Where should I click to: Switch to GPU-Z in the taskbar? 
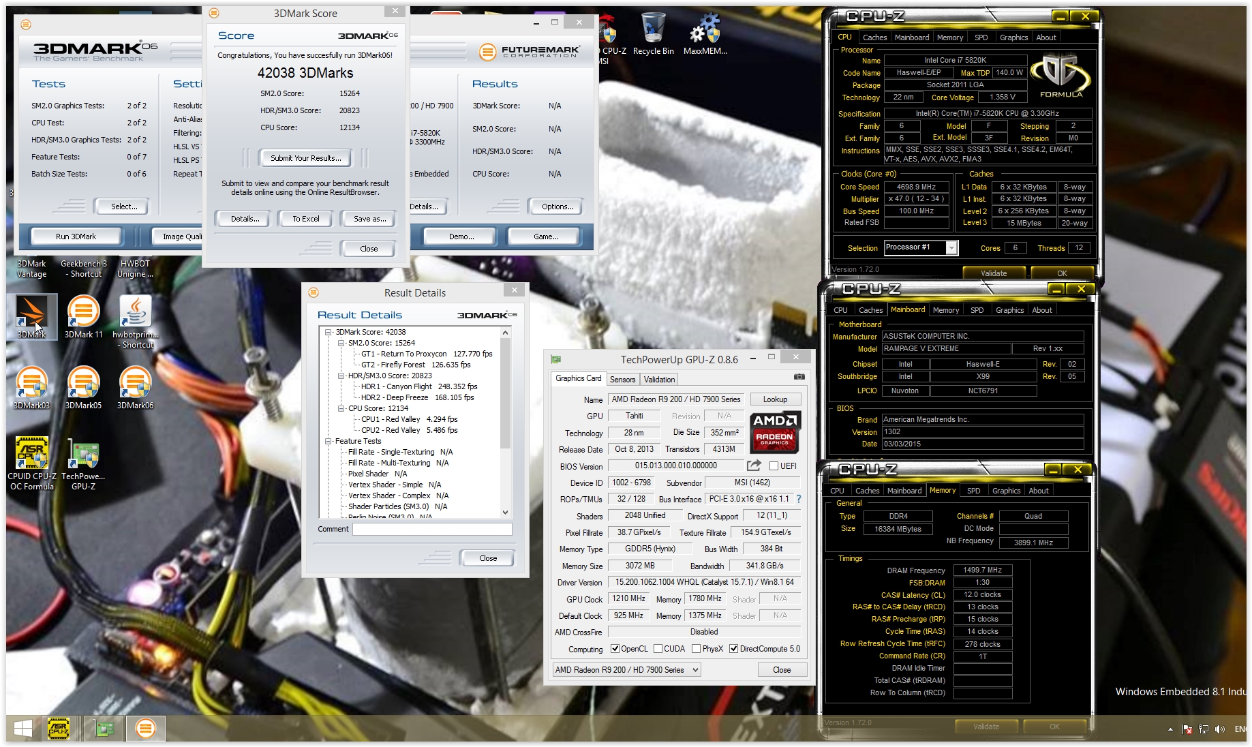pos(104,728)
